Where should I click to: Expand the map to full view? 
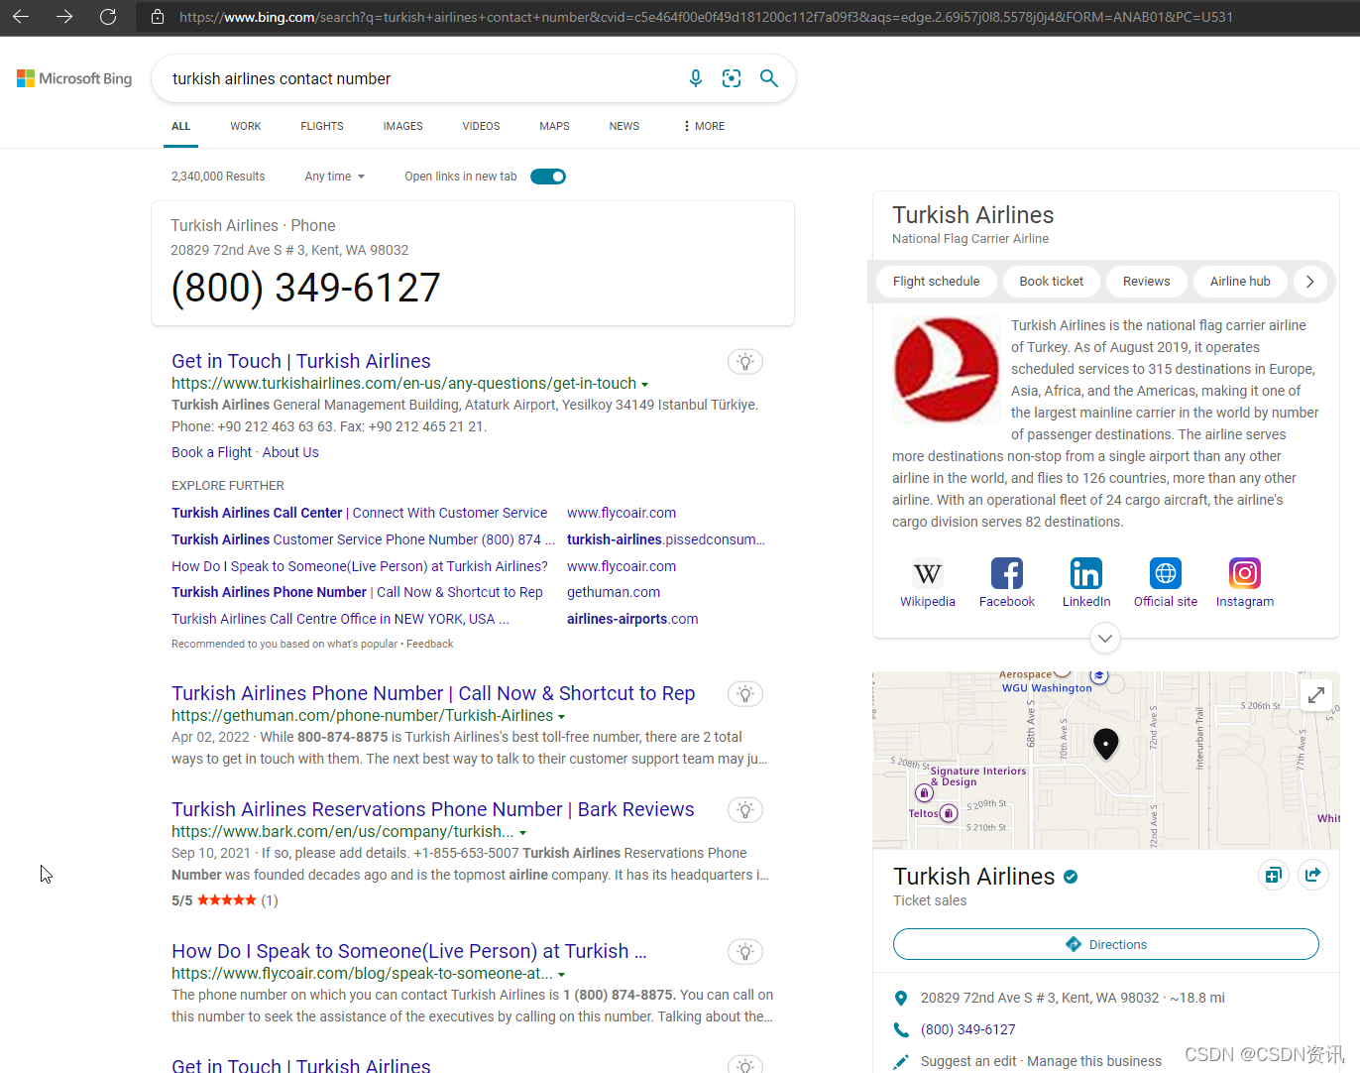(1316, 695)
